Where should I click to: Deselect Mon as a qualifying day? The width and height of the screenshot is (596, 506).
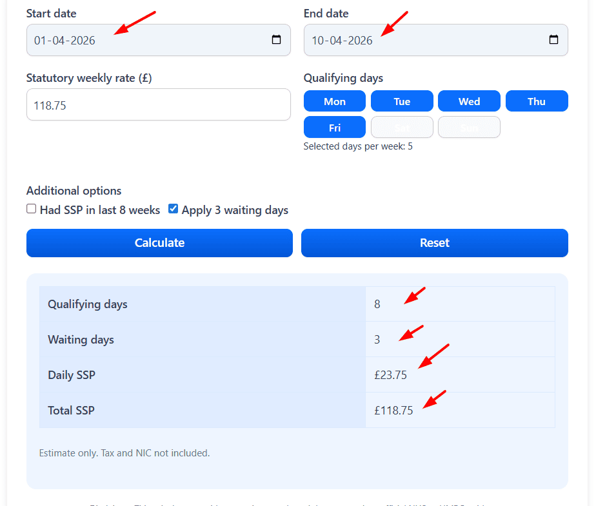pyautogui.click(x=335, y=101)
